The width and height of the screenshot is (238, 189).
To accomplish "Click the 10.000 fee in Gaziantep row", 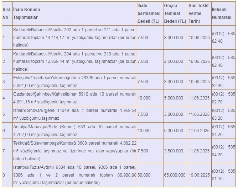I will pyautogui.click(x=144, y=98).
